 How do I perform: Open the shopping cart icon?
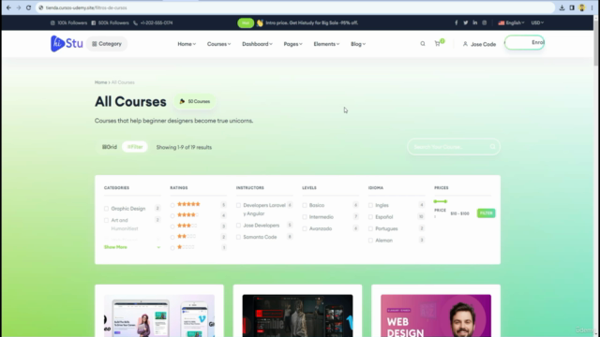pyautogui.click(x=438, y=44)
